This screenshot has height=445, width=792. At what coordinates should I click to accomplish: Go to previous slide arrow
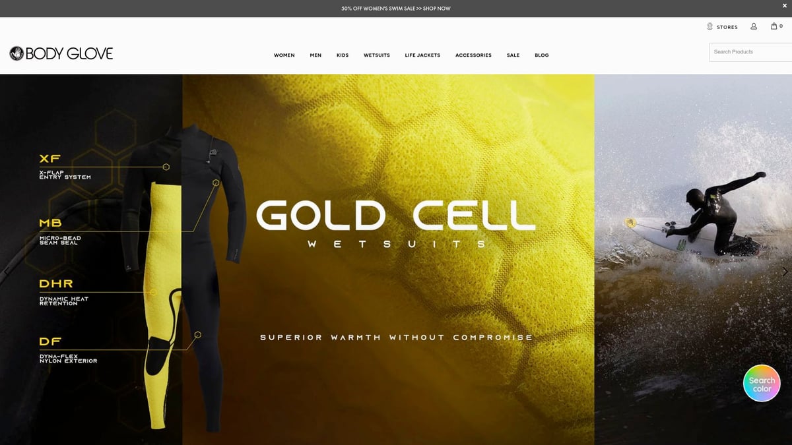6,272
